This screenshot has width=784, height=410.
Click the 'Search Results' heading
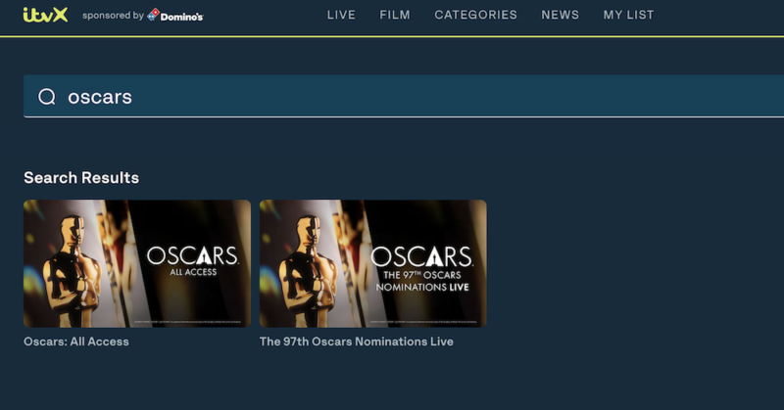coord(81,178)
